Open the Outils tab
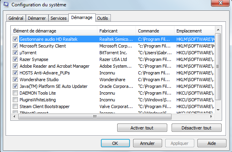 (x=102, y=18)
